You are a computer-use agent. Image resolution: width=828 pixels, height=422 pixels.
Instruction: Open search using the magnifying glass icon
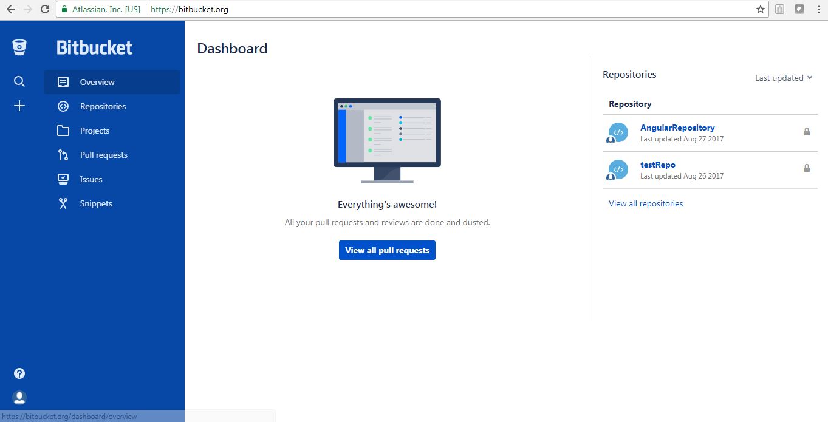coord(19,81)
